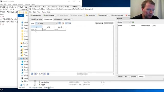The height and width of the screenshot is (92, 164).
Task: Open DB Browser Tools menu
Action: click(x=44, y=12)
